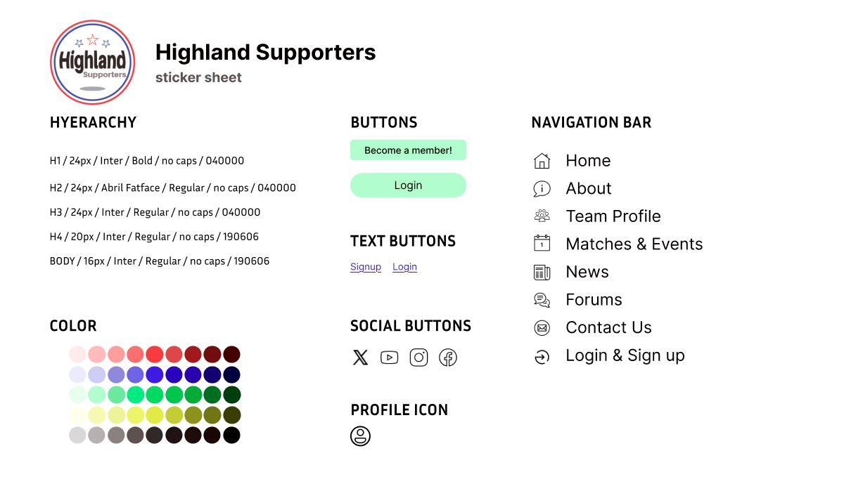Select Team Profile in navigation bar
The width and height of the screenshot is (863, 491).
[613, 216]
